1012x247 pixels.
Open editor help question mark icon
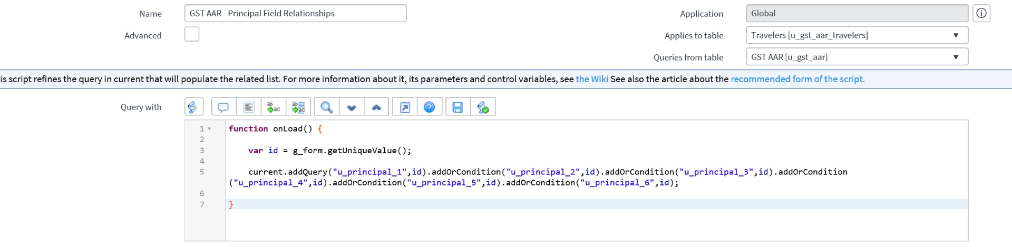(x=430, y=107)
